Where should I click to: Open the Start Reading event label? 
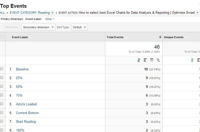[26, 122]
